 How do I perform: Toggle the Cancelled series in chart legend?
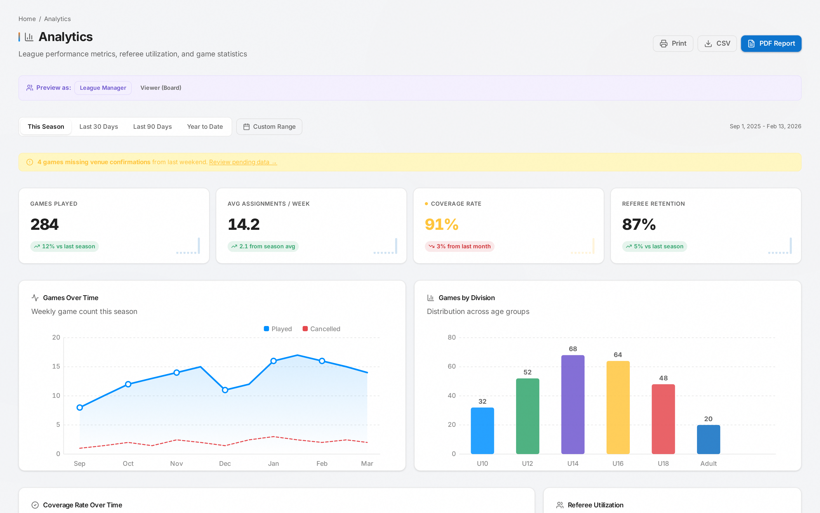coord(321,329)
